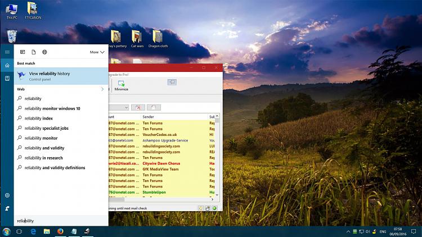This screenshot has height=237, width=422.
Task: Switch to Firefox on taskbar
Action: pyautogui.click(x=60, y=231)
